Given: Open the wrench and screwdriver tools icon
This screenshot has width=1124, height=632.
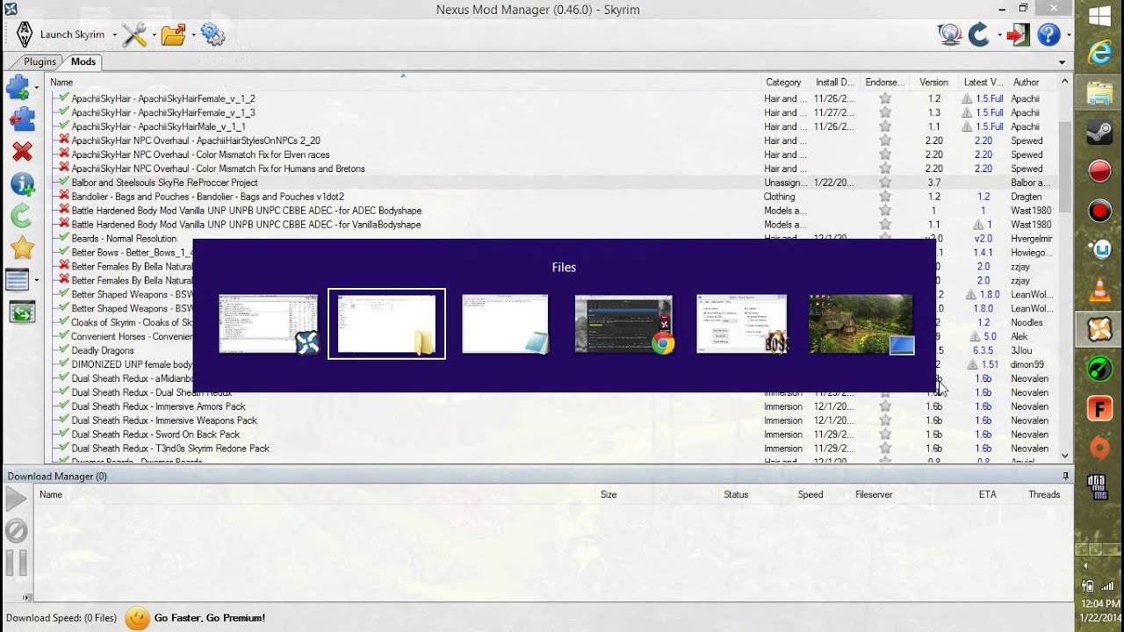Looking at the screenshot, I should (134, 34).
